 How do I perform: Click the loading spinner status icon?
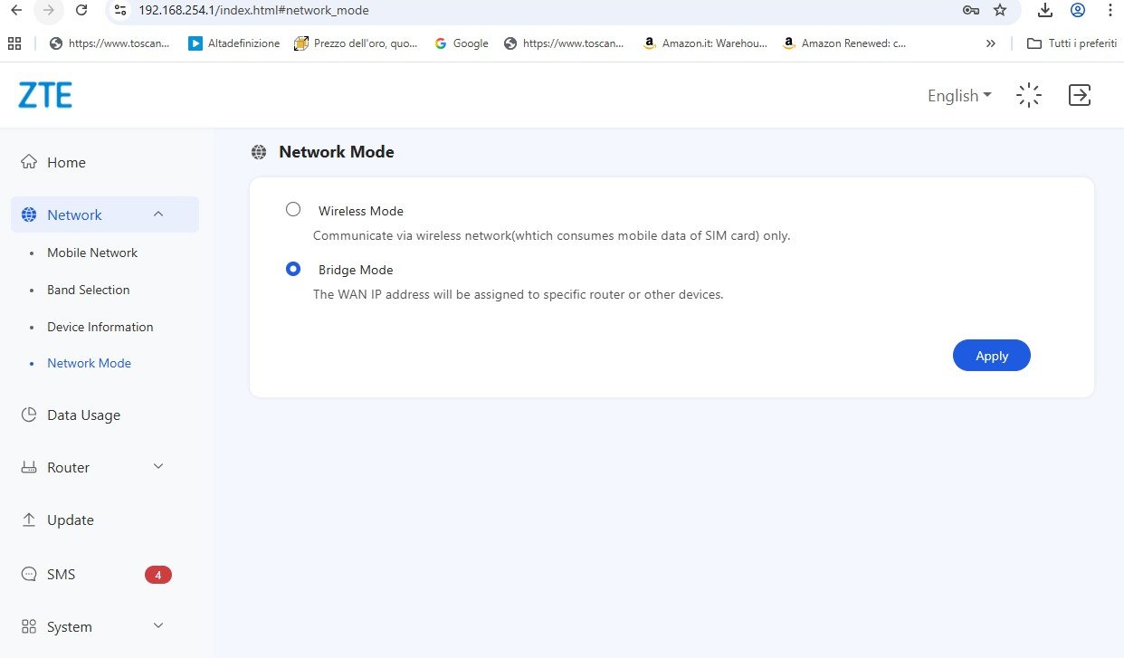click(1029, 95)
